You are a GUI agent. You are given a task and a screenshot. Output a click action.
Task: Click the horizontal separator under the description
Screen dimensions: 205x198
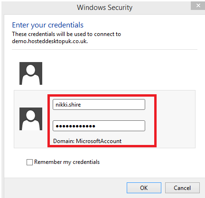[x=104, y=49]
